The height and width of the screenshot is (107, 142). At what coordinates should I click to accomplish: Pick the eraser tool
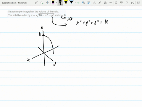(53, 2)
